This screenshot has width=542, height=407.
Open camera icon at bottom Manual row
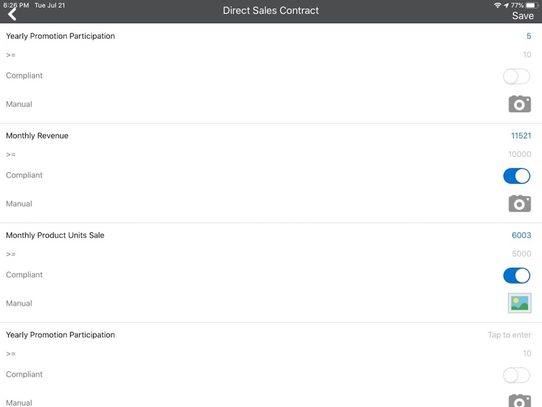click(520, 401)
